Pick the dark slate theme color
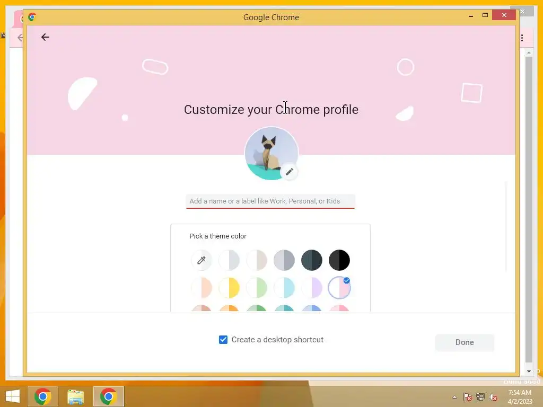The width and height of the screenshot is (543, 407). (312, 260)
